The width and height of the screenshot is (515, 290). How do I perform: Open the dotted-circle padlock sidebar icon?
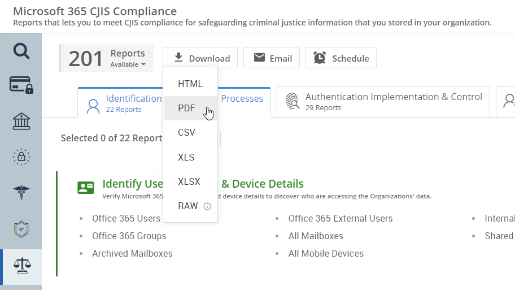click(x=21, y=157)
